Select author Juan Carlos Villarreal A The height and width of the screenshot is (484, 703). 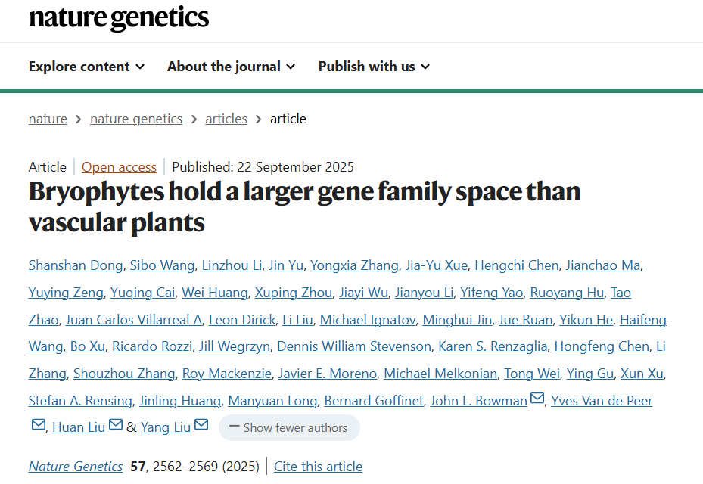[134, 320]
